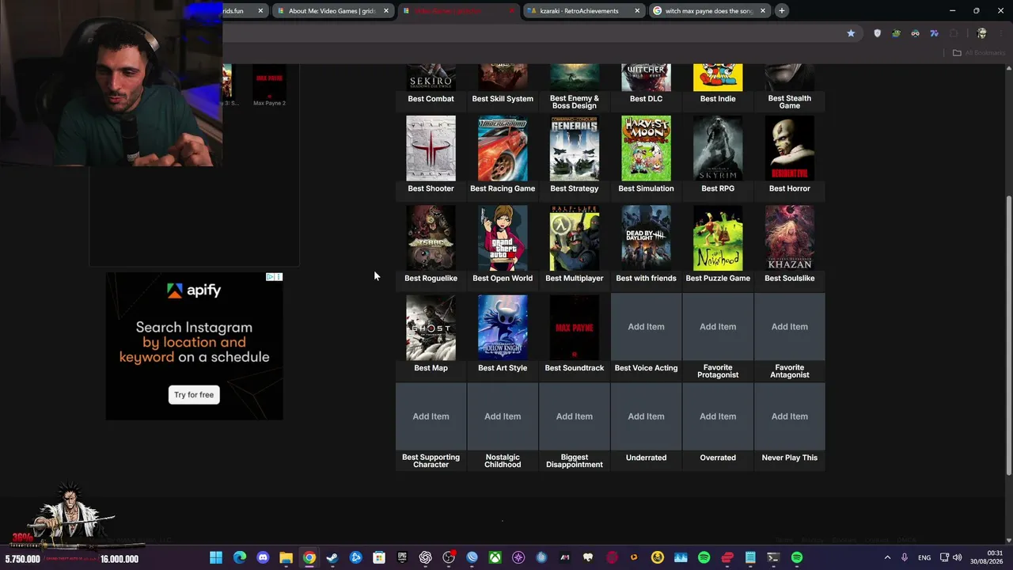
Task: Add an item for Best Voice Acting
Action: click(646, 327)
